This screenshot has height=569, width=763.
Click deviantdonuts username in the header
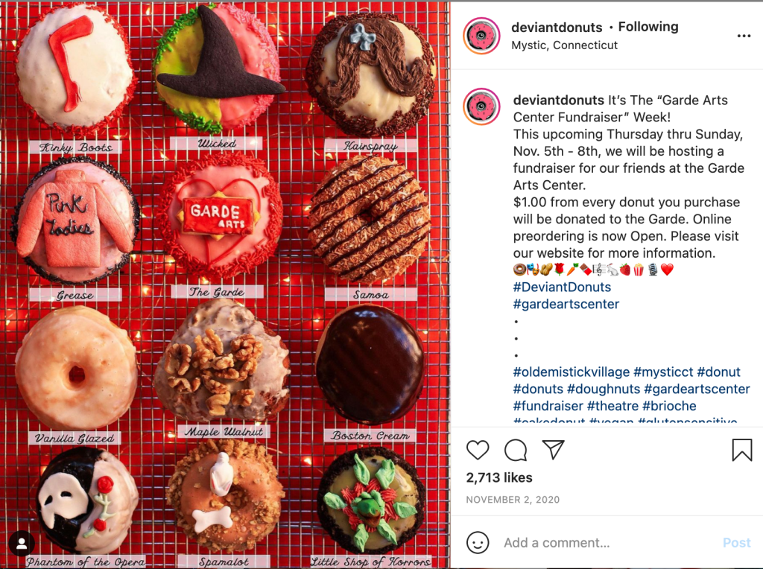pos(557,28)
